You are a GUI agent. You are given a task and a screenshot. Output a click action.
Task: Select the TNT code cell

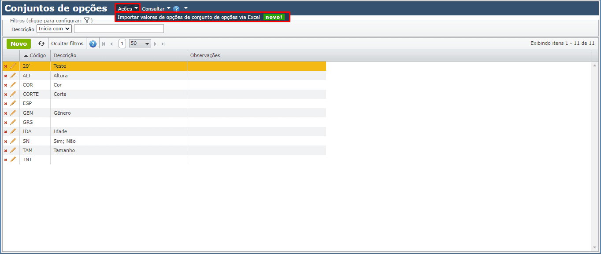coord(35,160)
